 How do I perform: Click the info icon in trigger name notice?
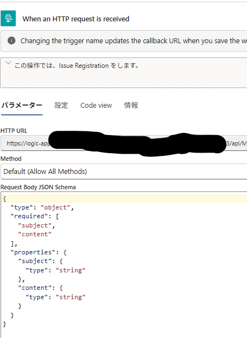pyautogui.click(x=12, y=40)
